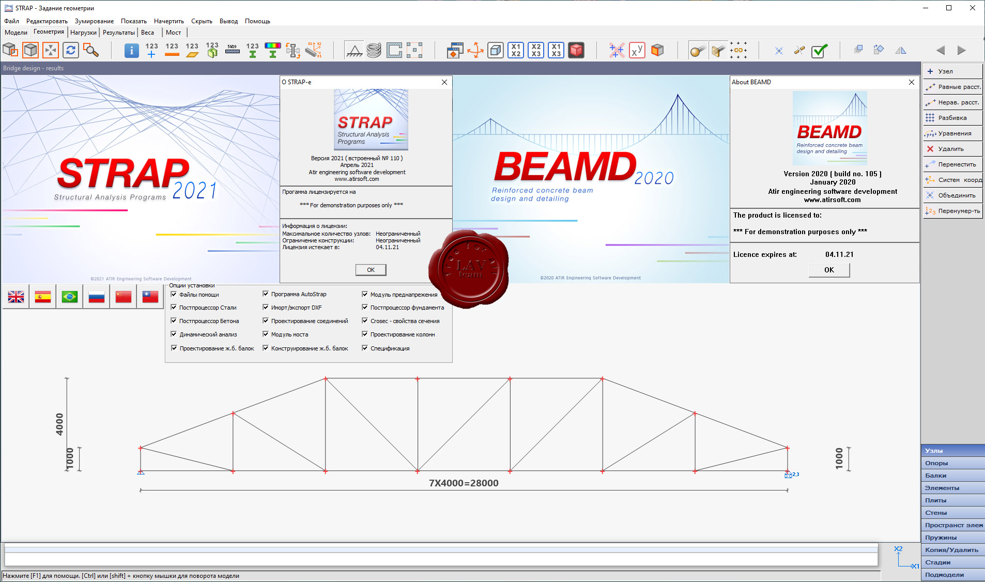The image size is (985, 582).
Task: Click the chain link with dots icon
Action: (738, 50)
